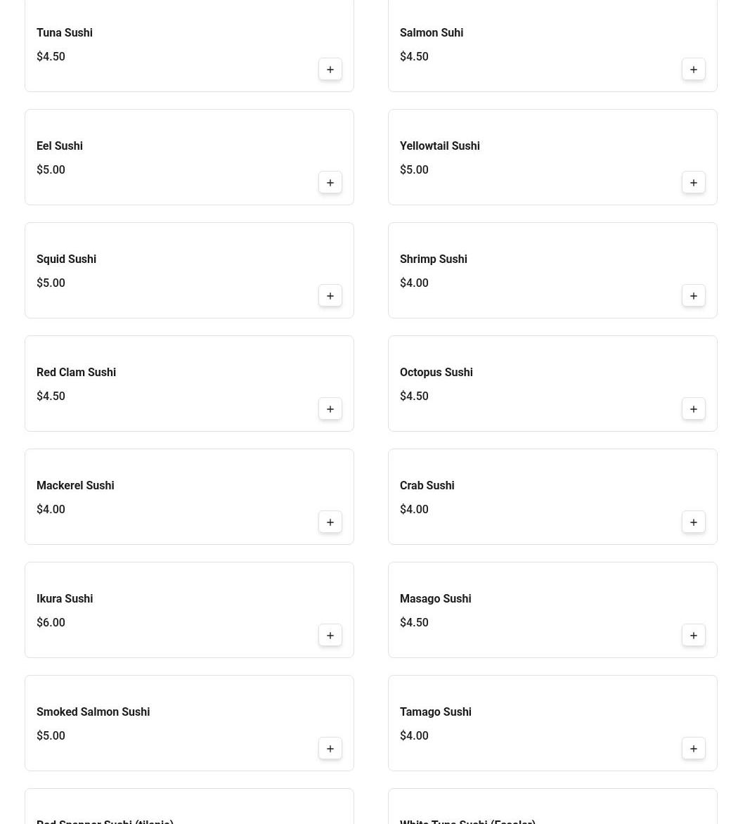Add Crab Sushi to the order
The height and width of the screenshot is (824, 738).
[694, 522]
